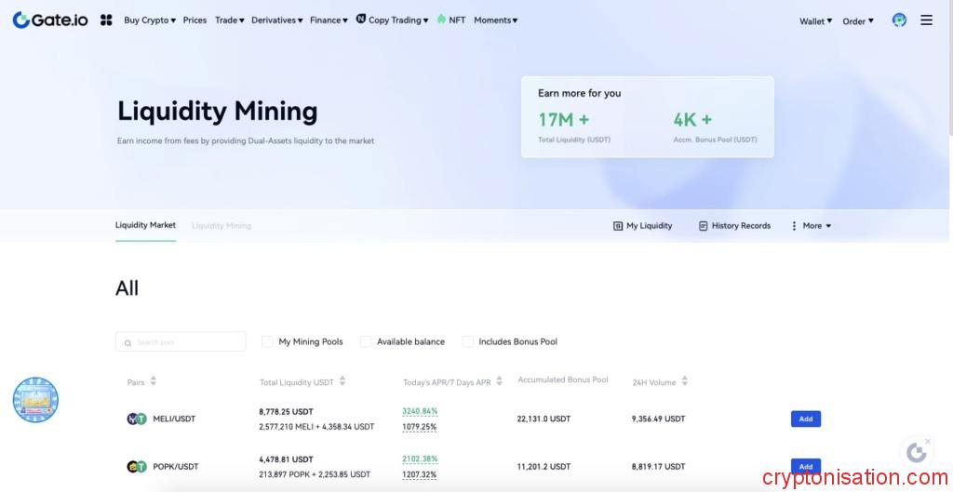Switch to the Liquidity Mining tab

pos(221,226)
